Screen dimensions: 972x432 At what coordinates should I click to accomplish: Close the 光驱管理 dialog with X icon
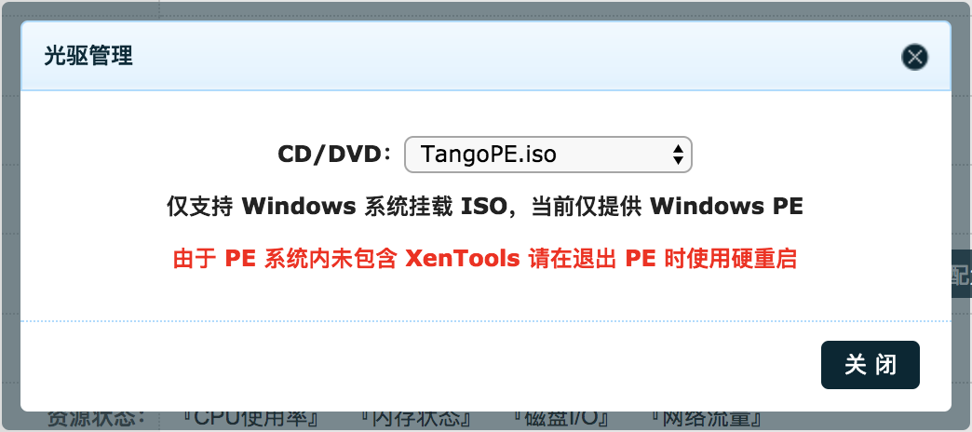pos(914,57)
